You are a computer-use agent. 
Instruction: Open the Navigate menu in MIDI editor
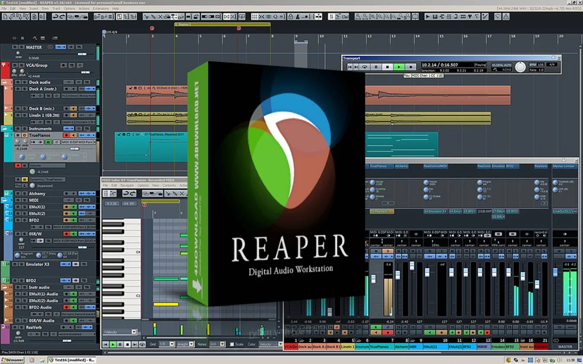[x=127, y=185]
